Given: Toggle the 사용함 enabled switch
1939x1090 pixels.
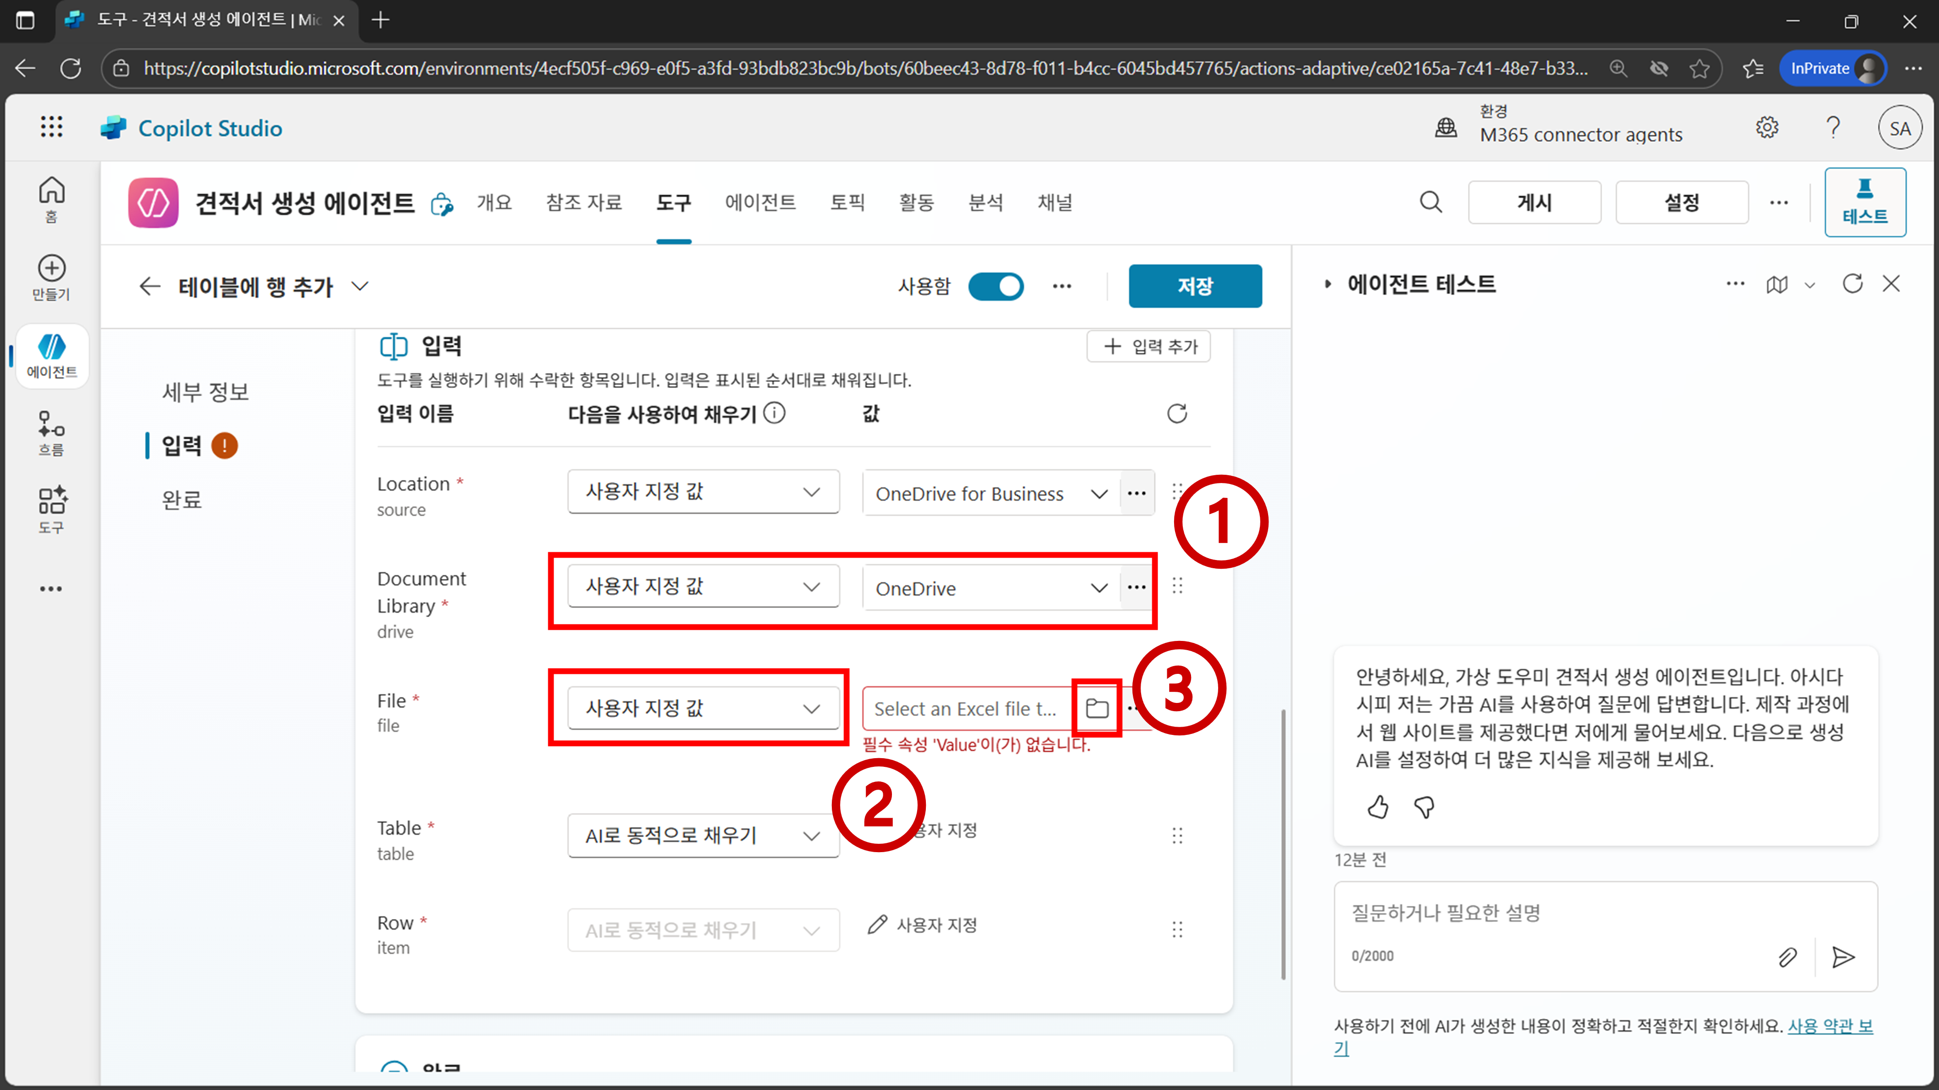Looking at the screenshot, I should 995,286.
